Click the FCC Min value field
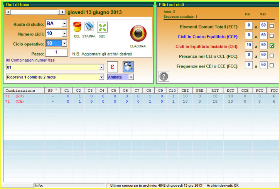280x189 pixels. pyautogui.click(x=249, y=65)
